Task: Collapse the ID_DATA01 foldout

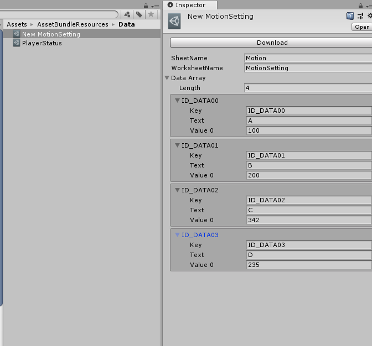Action: [x=177, y=145]
